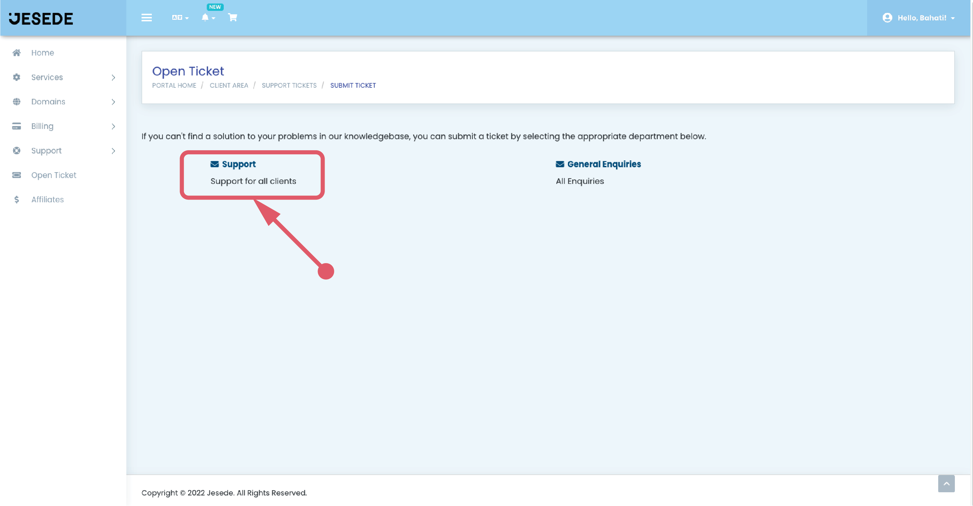Go to SUPPORT TICKETS breadcrumb
This screenshot has height=506, width=973.
(289, 85)
